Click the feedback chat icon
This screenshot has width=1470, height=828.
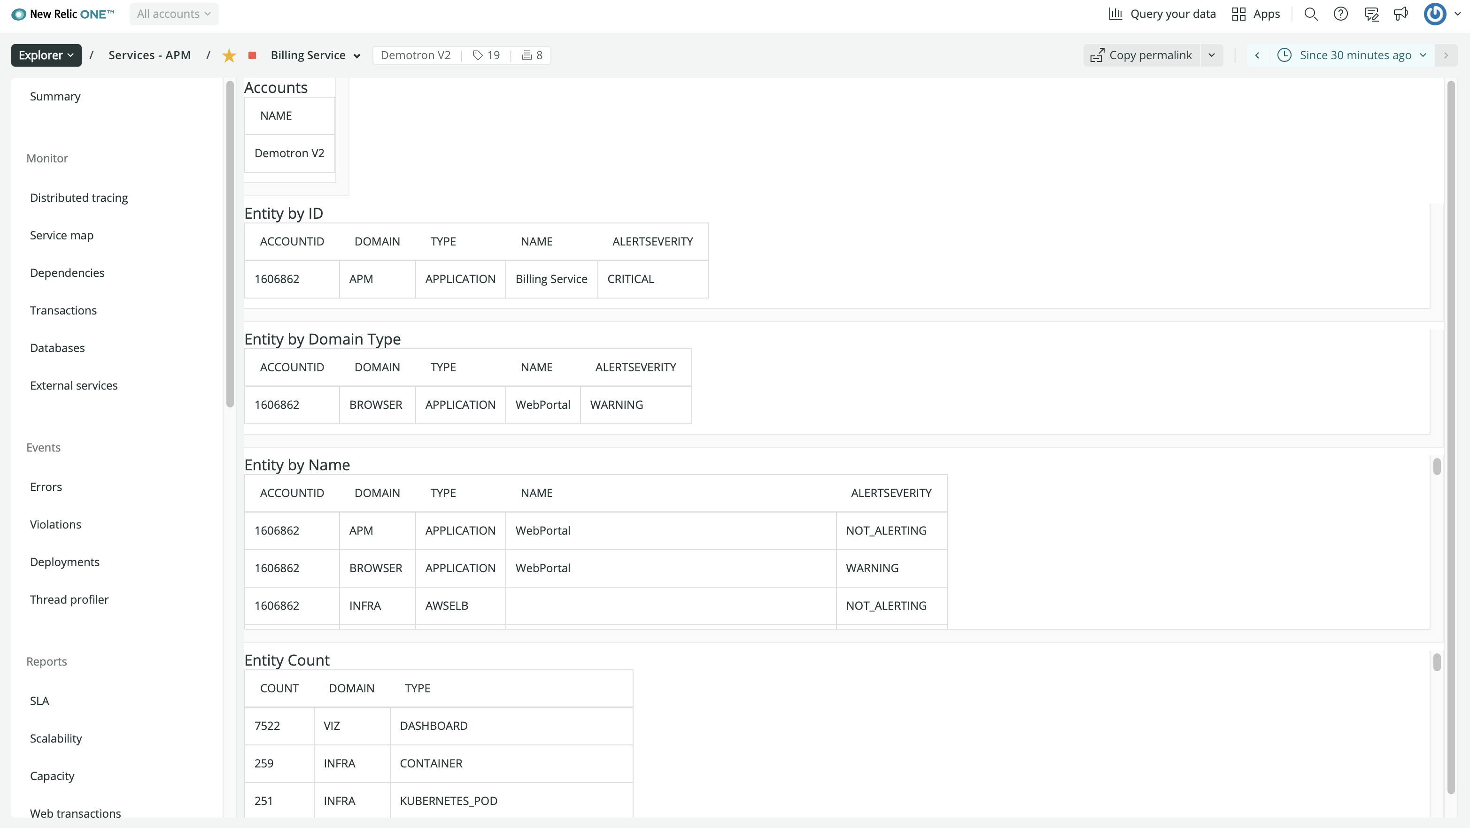click(x=1371, y=14)
